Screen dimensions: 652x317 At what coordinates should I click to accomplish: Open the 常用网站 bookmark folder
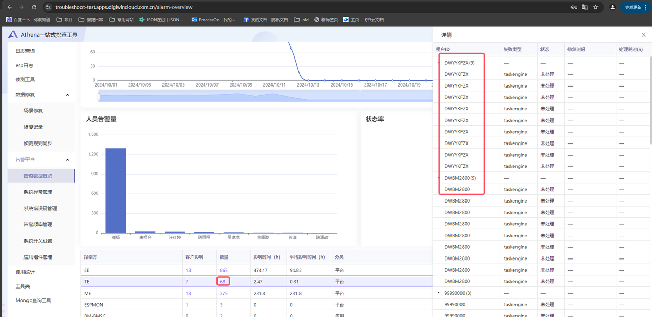pos(121,20)
